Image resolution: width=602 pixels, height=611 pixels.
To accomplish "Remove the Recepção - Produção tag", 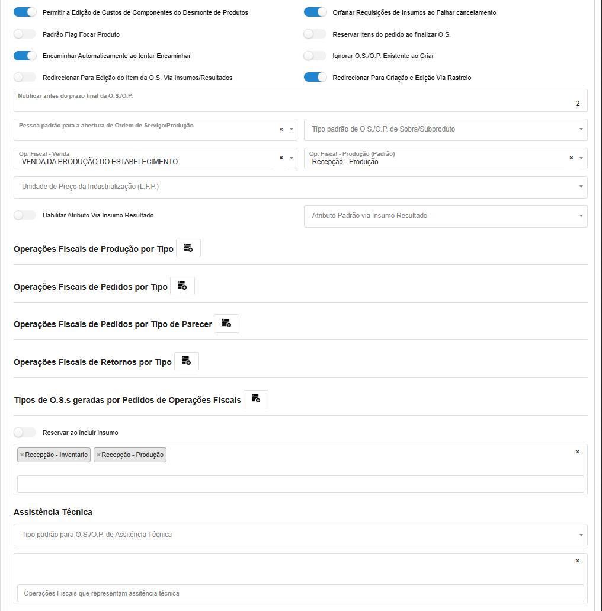I will coord(98,455).
